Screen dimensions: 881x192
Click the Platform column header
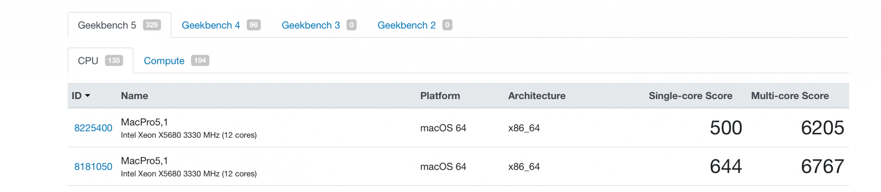coord(440,96)
